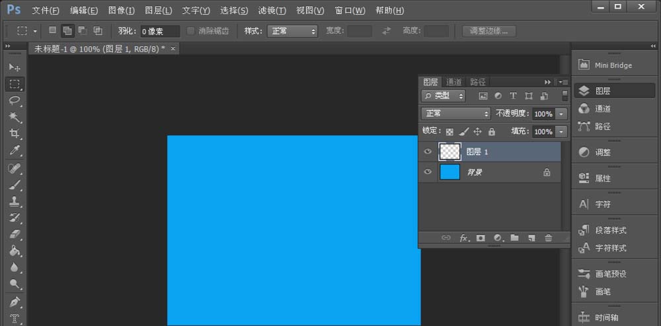The height and width of the screenshot is (326, 661).
Task: Open the 样式 dropdown set to 正常
Action: pos(292,31)
